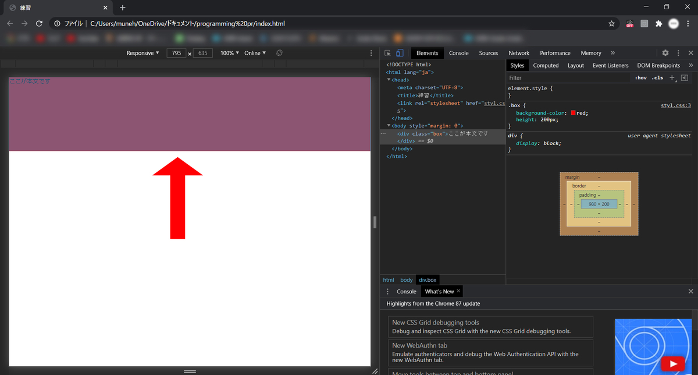Screen dimensions: 698x375
Task: Open a new browser tab
Action: (x=122, y=8)
